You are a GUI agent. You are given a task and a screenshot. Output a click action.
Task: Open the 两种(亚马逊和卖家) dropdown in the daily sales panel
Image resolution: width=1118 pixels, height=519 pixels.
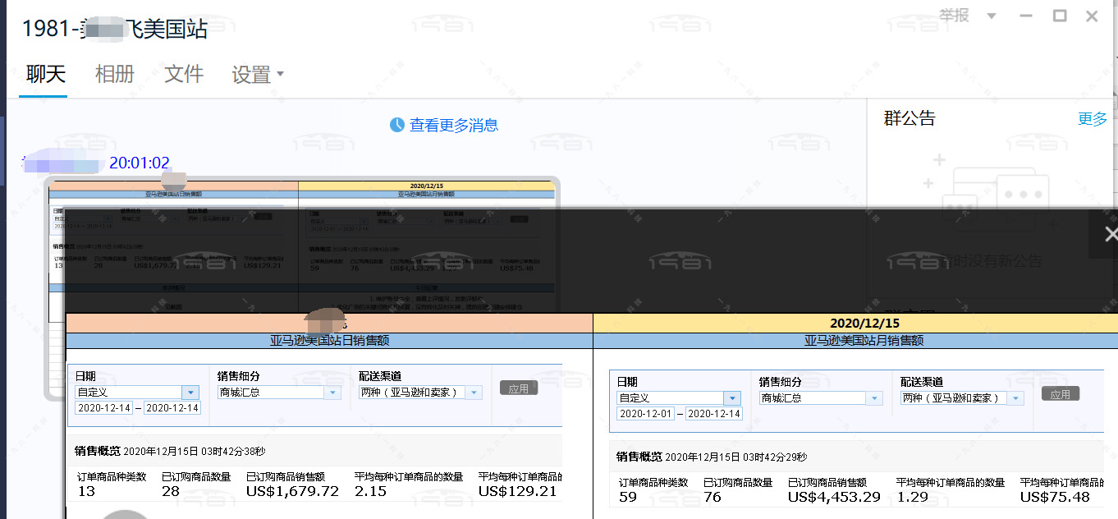click(x=420, y=393)
